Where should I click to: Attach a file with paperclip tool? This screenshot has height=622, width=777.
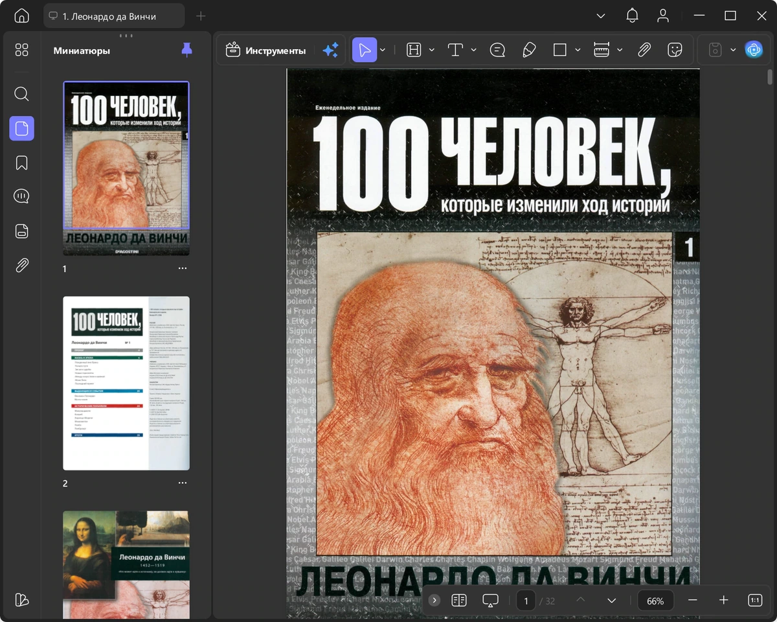point(644,50)
